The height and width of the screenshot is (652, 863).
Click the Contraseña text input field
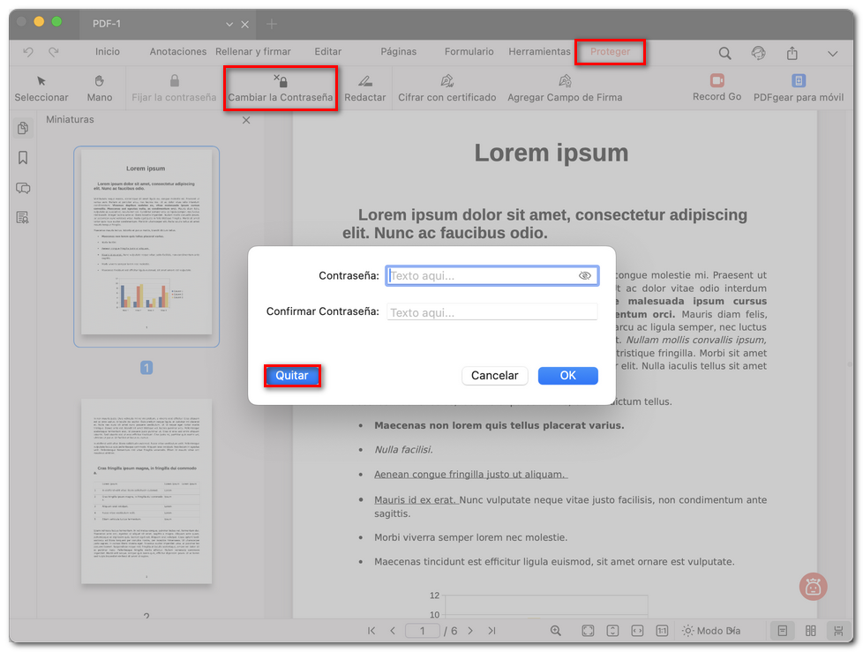click(492, 275)
